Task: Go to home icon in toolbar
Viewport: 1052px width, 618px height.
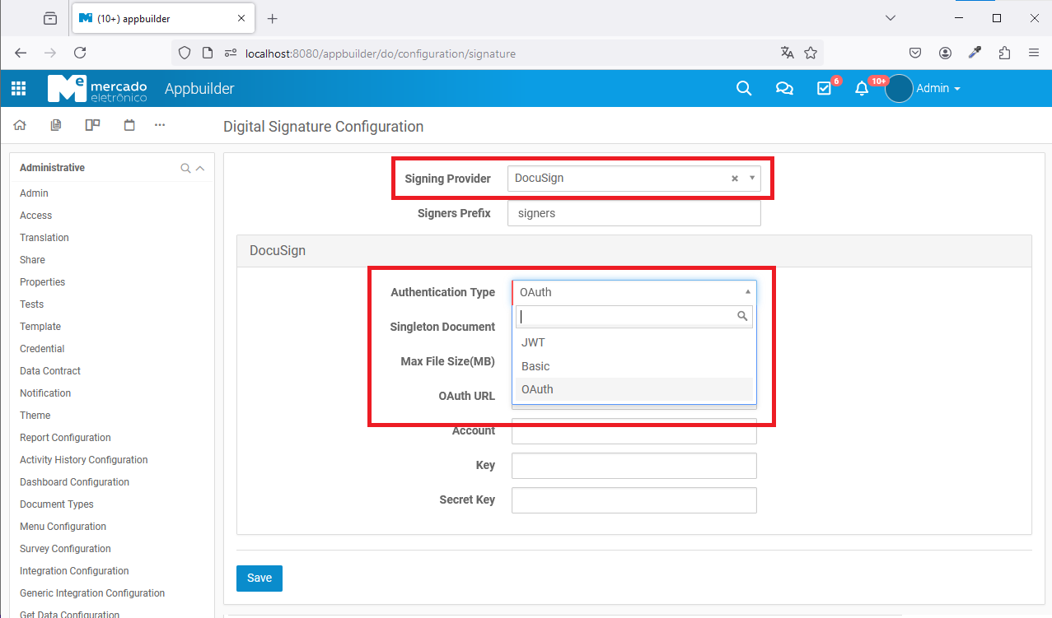Action: tap(20, 125)
